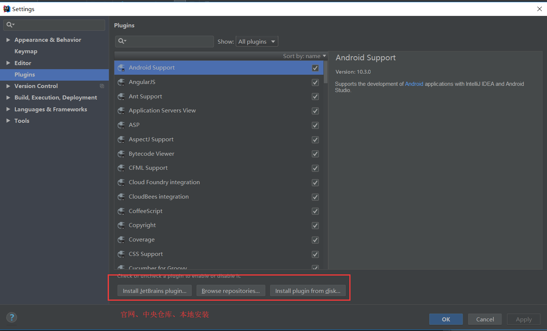Open the Sort by name dropdown
Screen dimensions: 547x331
click(305, 56)
